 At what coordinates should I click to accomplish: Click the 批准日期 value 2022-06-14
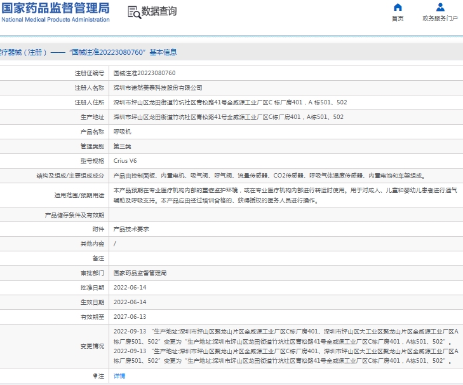(x=130, y=288)
